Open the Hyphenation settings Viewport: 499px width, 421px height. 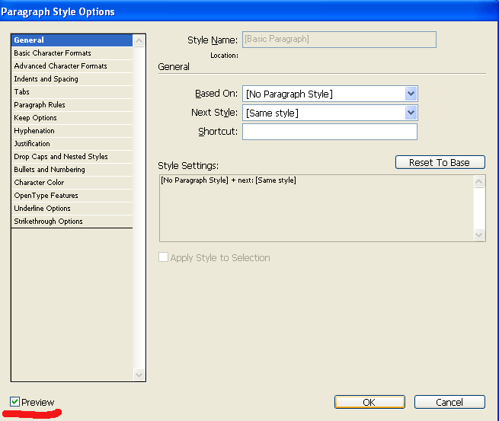[x=72, y=131]
